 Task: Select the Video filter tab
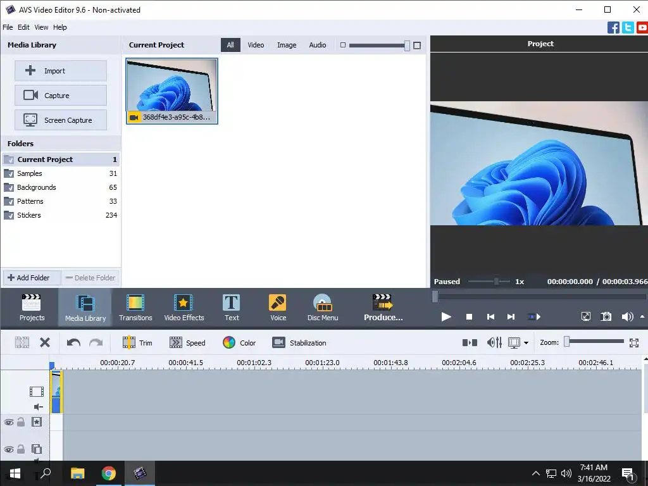click(256, 45)
